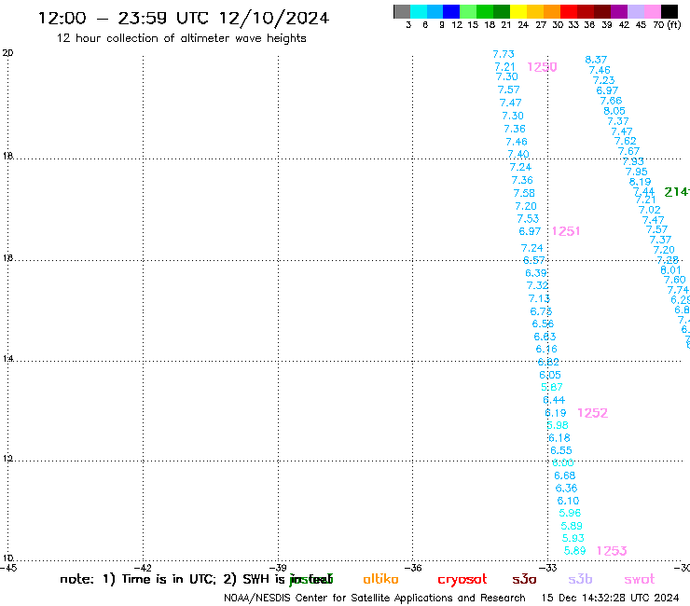Screen dimensions: 690x606
Task: Click wave height value 5.98
Action: 558,425
